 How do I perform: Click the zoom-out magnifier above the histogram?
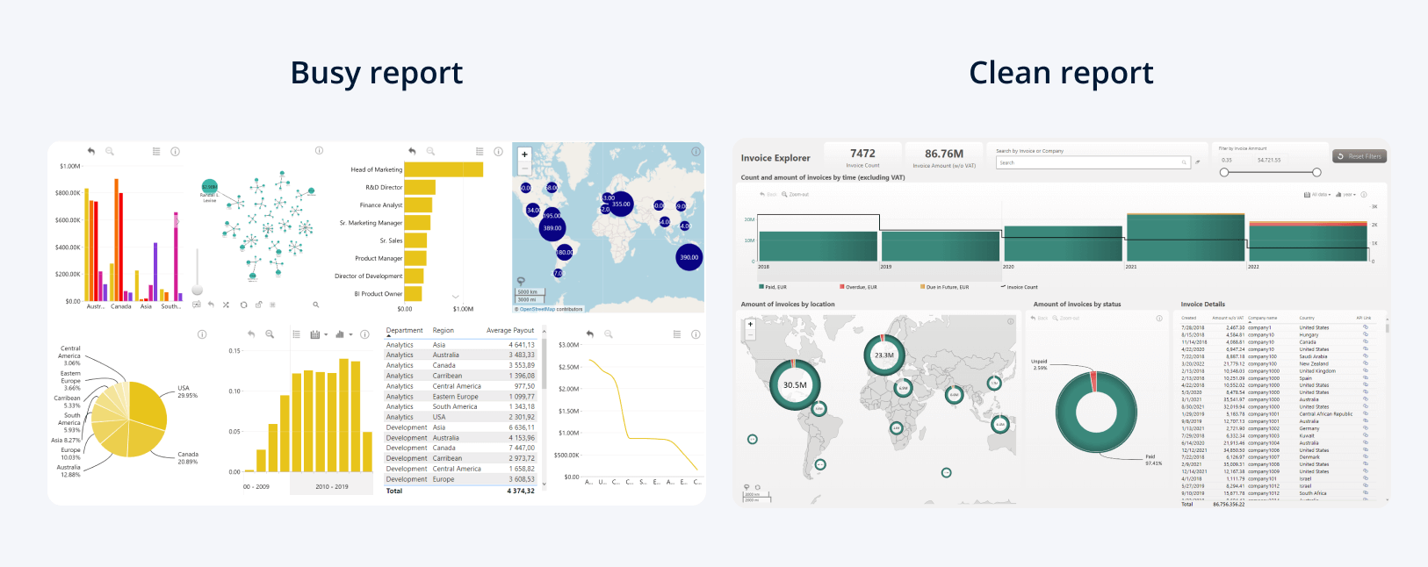click(270, 334)
